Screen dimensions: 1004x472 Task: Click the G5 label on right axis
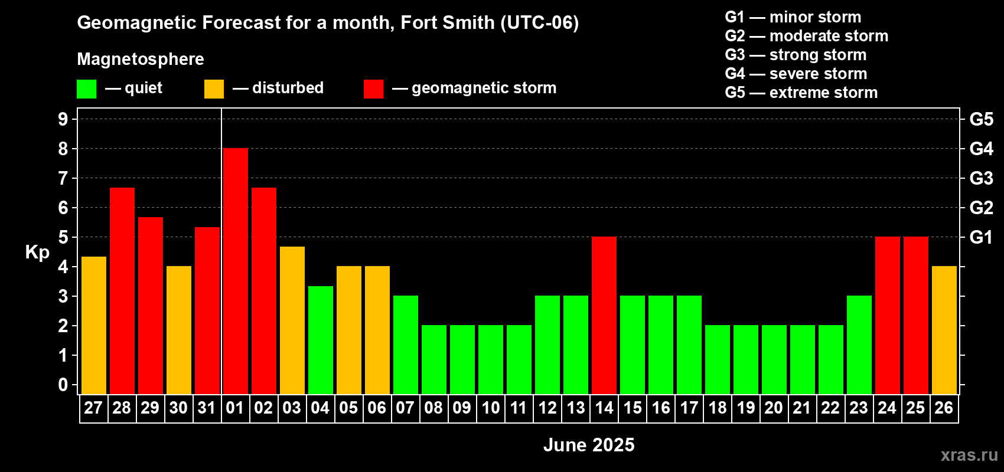982,119
